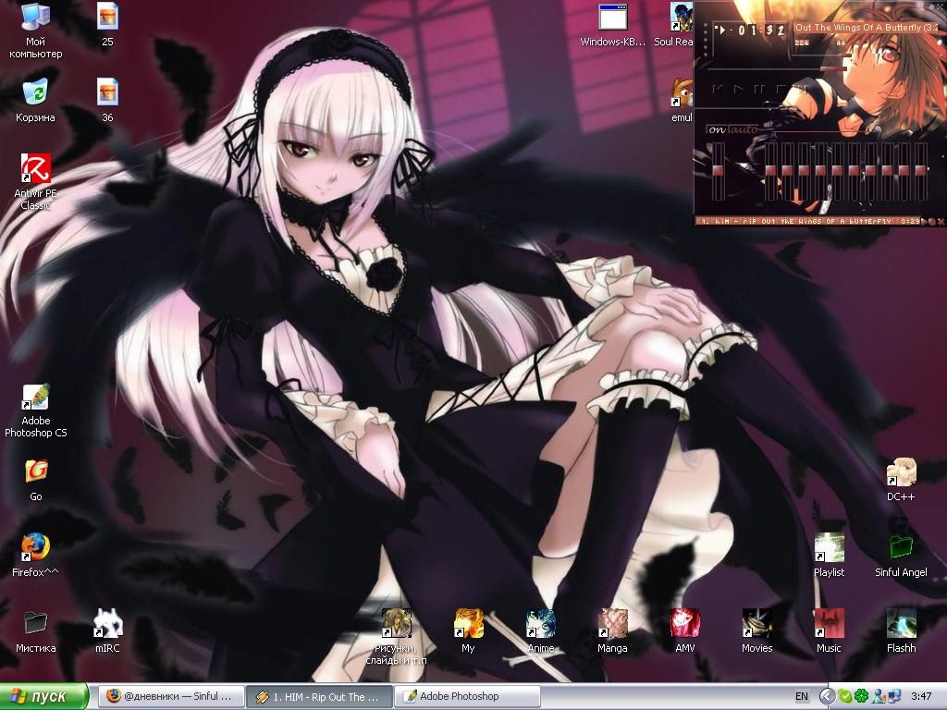The width and height of the screenshot is (947, 710).
Task: Open the AMV shortcut
Action: (685, 631)
